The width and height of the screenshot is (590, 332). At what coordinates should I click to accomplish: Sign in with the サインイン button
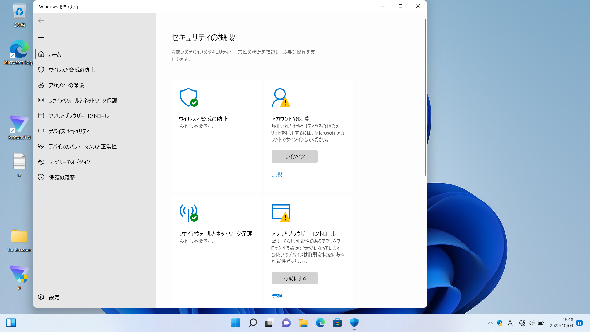(x=294, y=156)
